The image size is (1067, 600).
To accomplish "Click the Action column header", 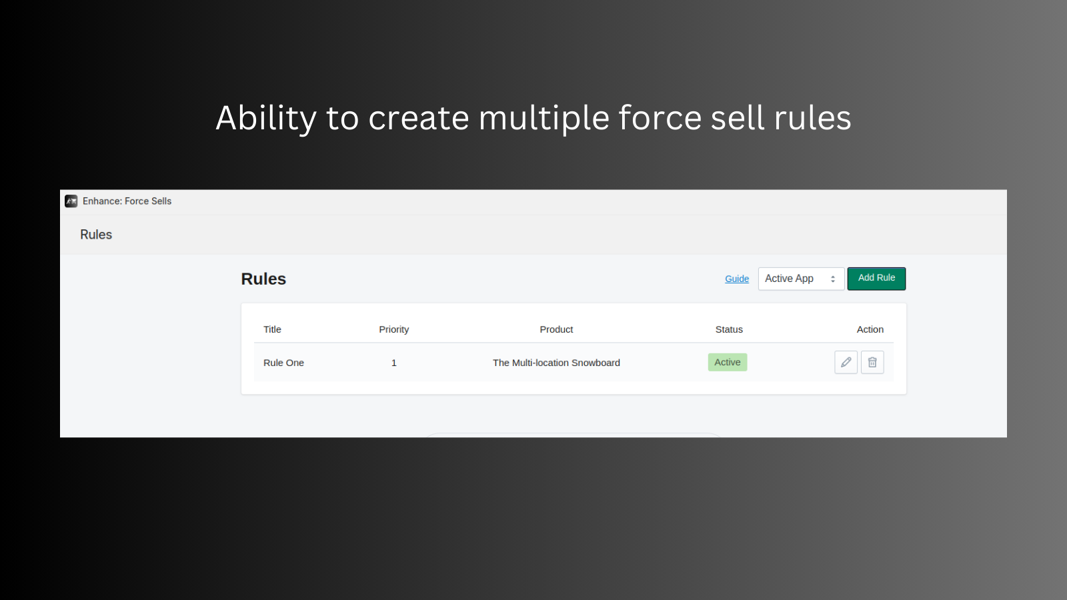I will tap(870, 329).
